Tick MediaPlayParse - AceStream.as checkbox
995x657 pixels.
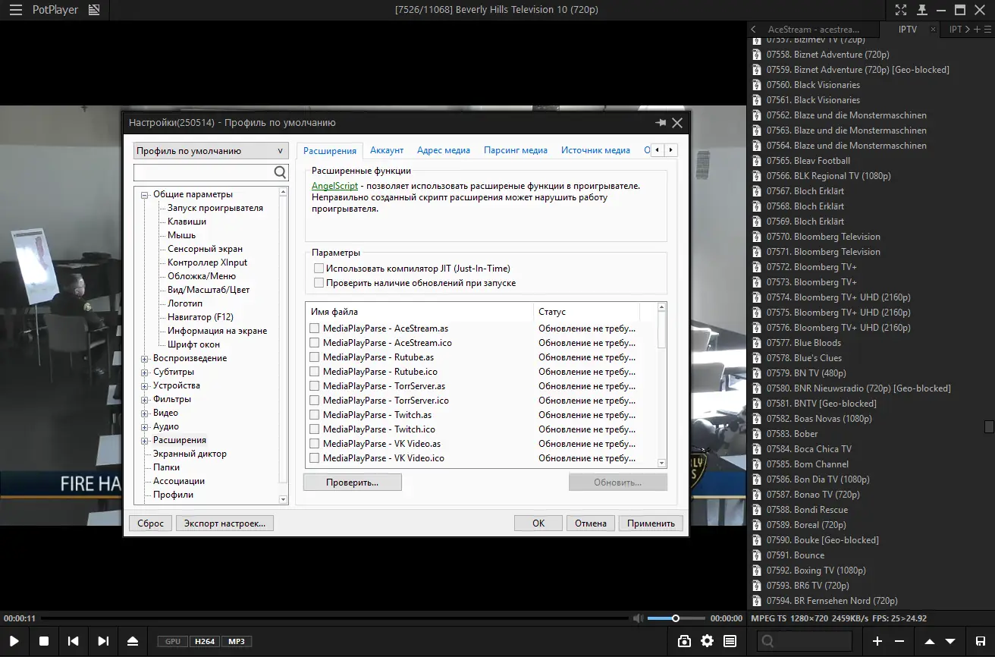315,328
